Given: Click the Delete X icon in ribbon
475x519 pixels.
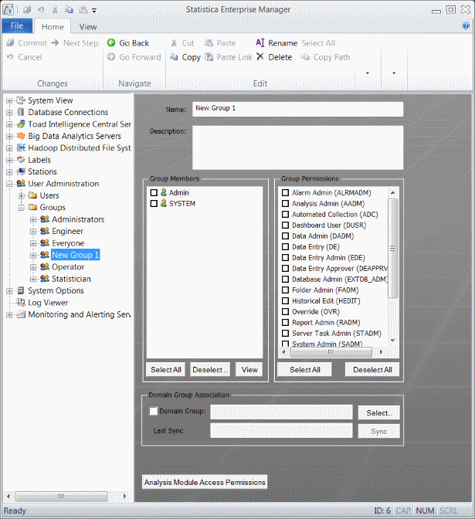Looking at the screenshot, I should (260, 57).
